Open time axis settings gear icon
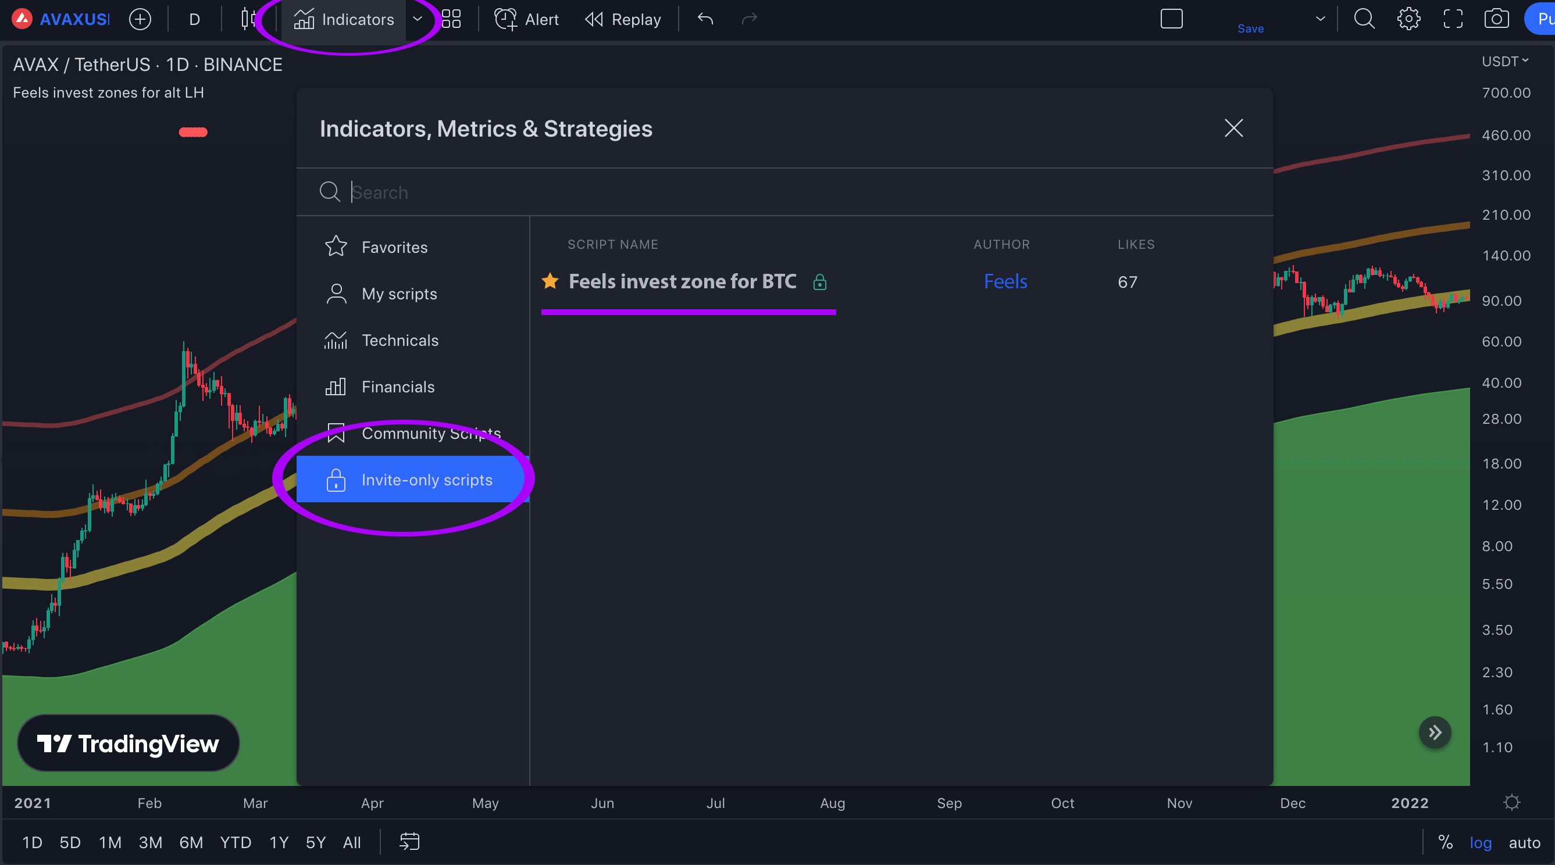The image size is (1555, 865). (1511, 802)
